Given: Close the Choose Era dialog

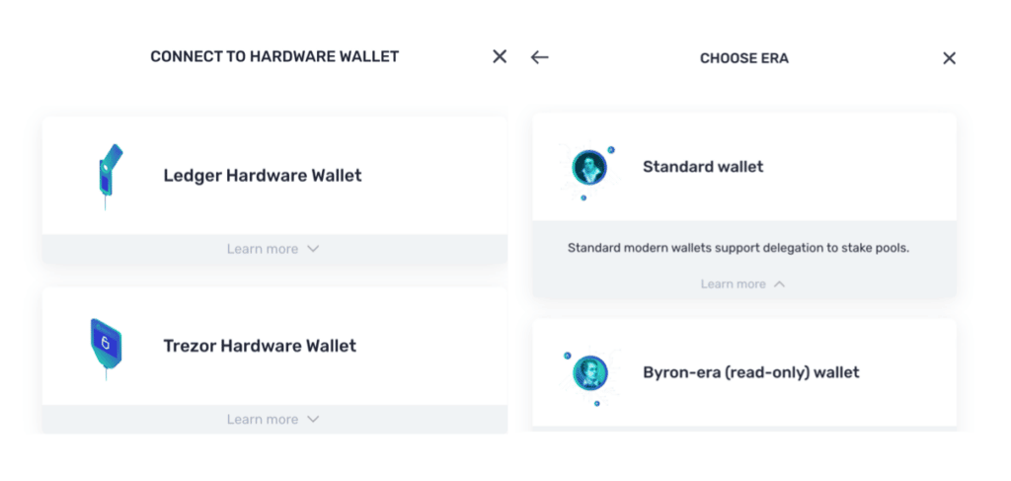Looking at the screenshot, I should 949,58.
